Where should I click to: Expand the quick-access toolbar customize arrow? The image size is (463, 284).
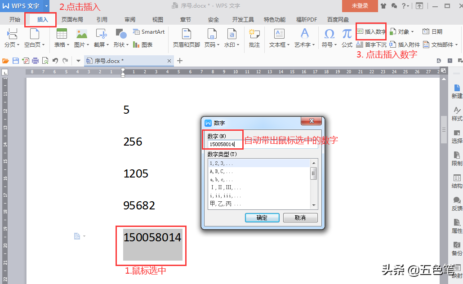pos(78,61)
